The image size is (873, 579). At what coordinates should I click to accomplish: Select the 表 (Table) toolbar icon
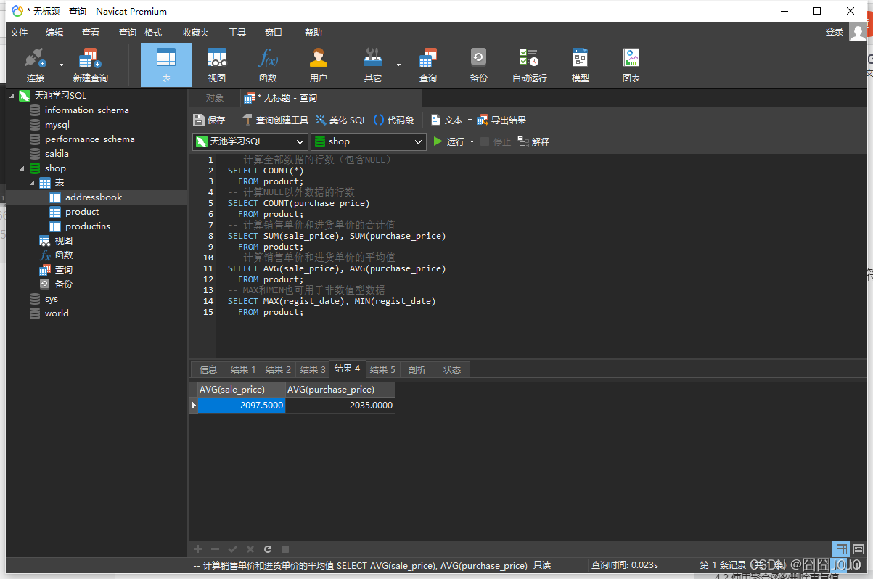point(166,65)
